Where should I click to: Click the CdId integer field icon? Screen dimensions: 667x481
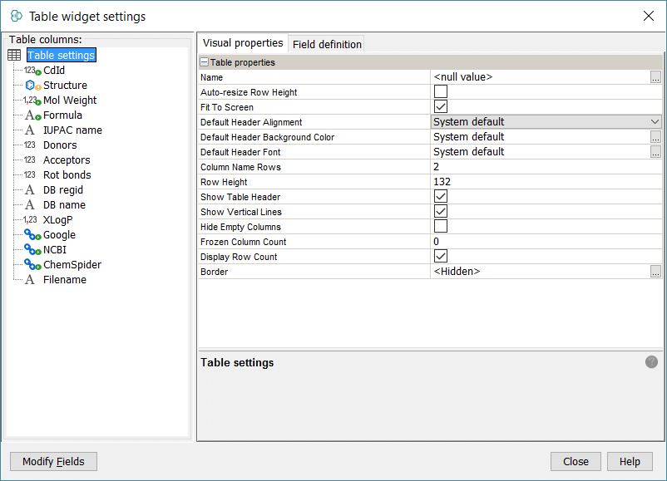[32, 71]
